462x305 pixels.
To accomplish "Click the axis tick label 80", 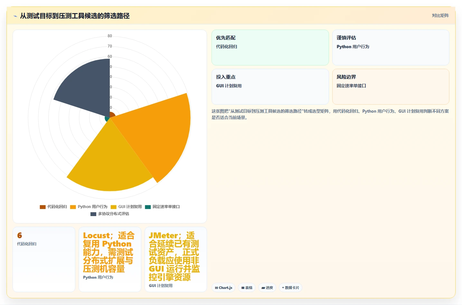I will (x=110, y=36).
